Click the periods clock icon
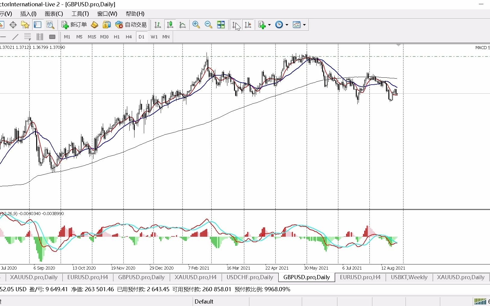The height and width of the screenshot is (306, 490). [279, 25]
